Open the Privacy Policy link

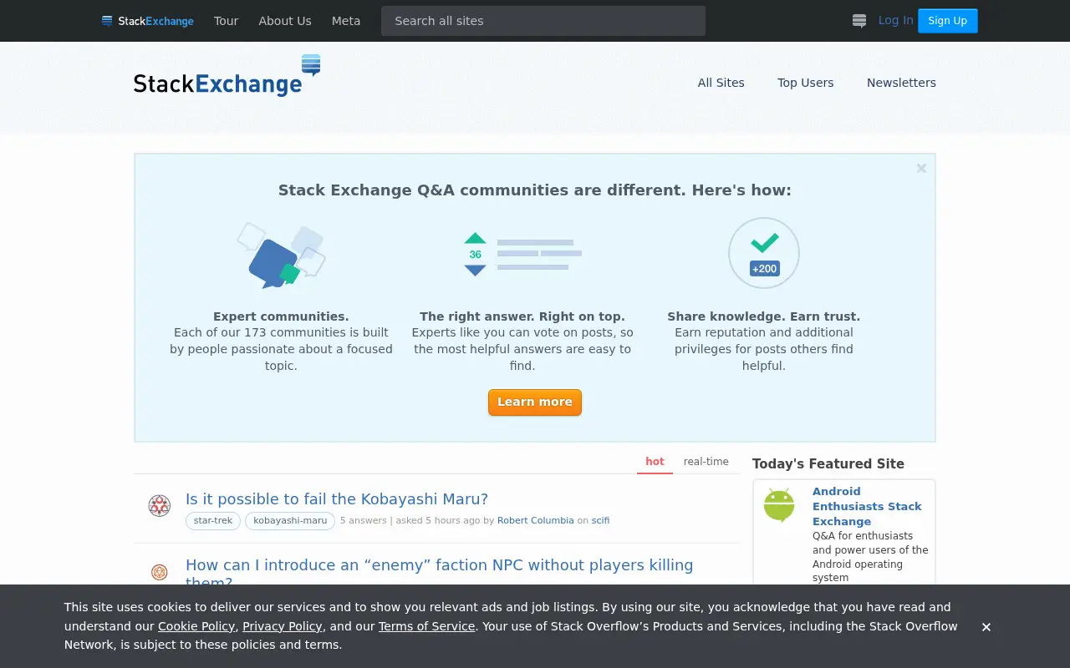282,626
